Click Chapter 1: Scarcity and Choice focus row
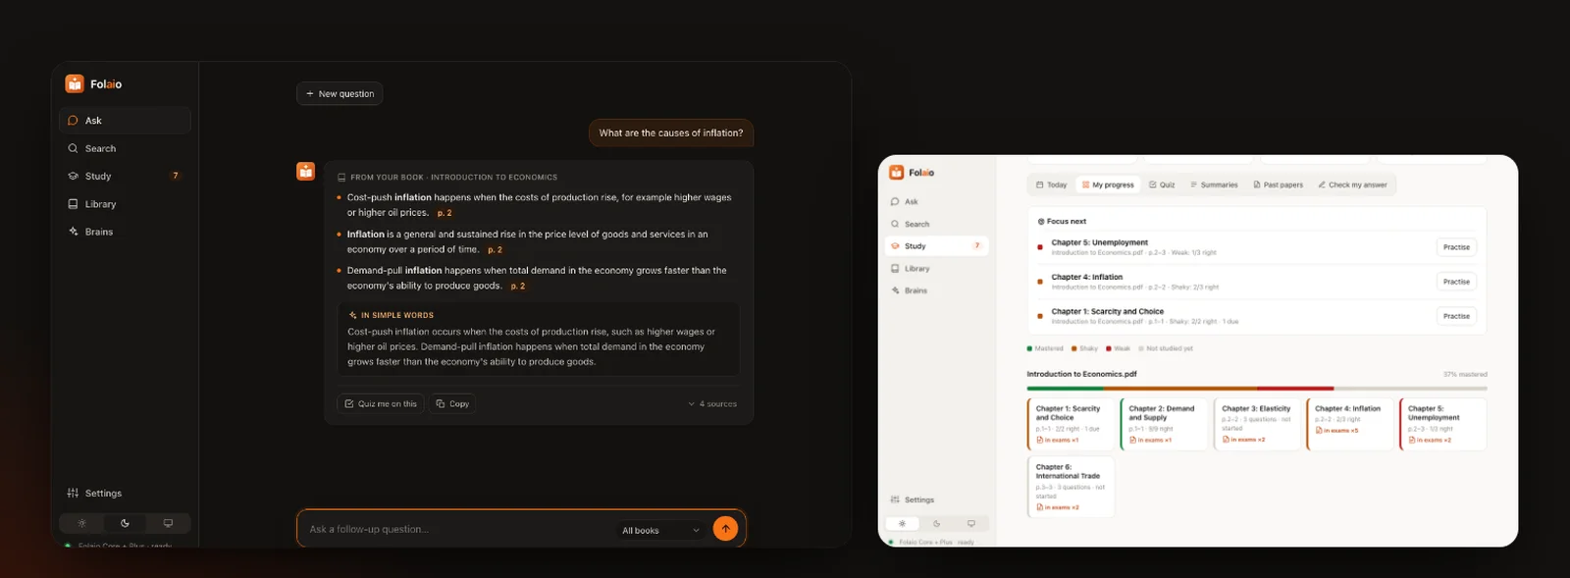Viewport: 1570px width, 578px height. (1257, 316)
